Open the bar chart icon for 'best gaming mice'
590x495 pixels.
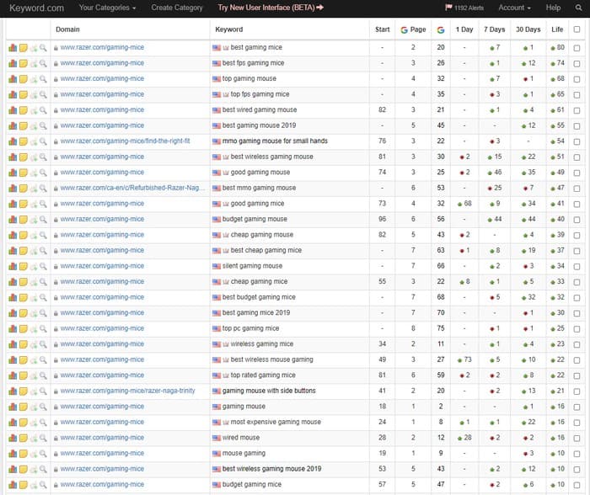(13, 47)
